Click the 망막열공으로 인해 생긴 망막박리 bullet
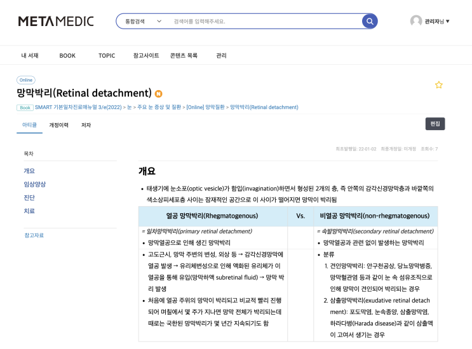This screenshot has height=349, width=472. [189, 242]
